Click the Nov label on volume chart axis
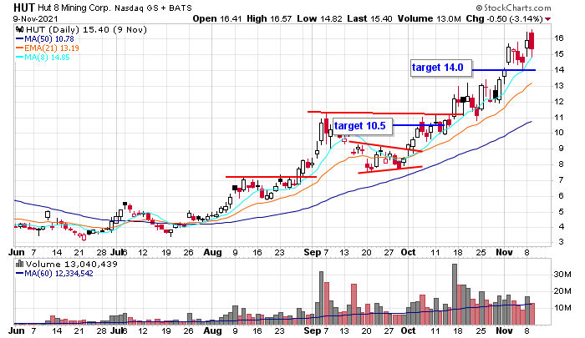 coord(504,330)
